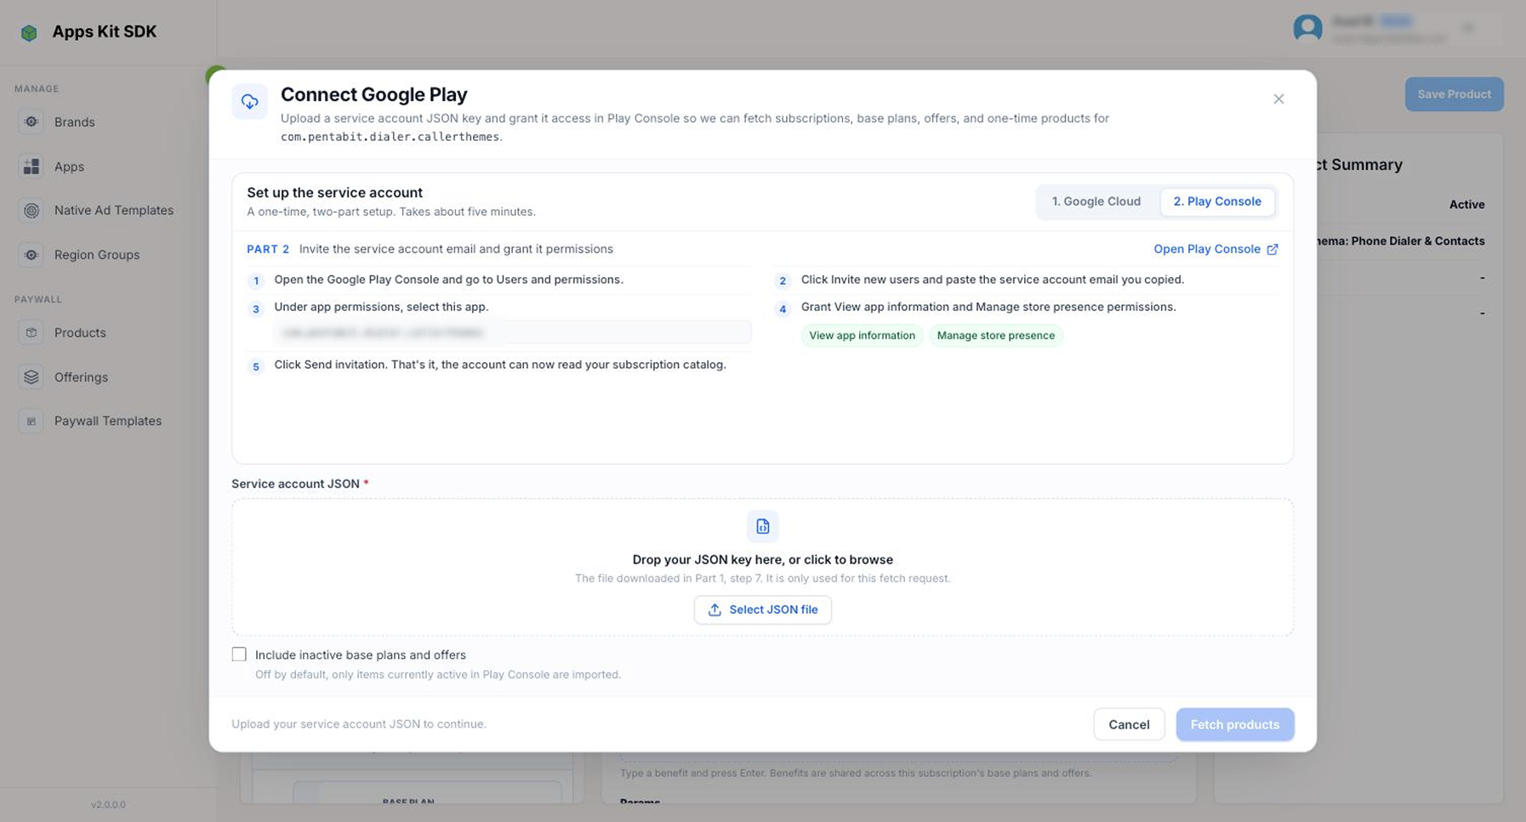Open the Brands sidebar icon

[x=31, y=122]
